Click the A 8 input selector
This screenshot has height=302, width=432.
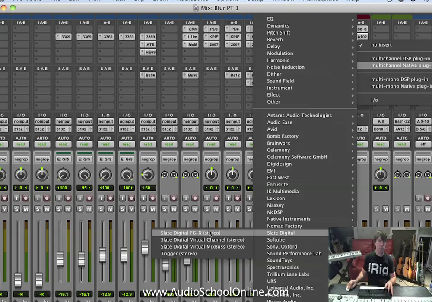click(381, 121)
